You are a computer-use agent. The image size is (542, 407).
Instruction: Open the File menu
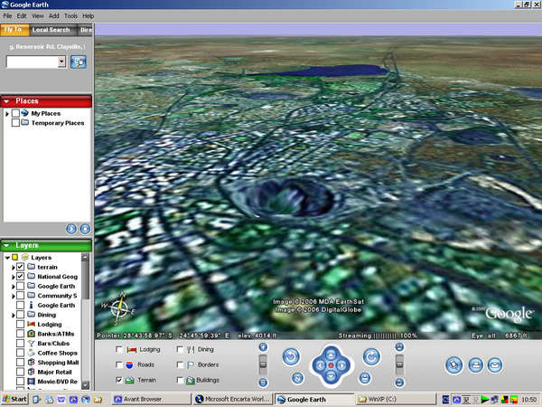pyautogui.click(x=7, y=16)
